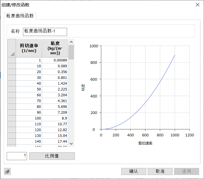Select the shear rate cell 1

coord(29,60)
